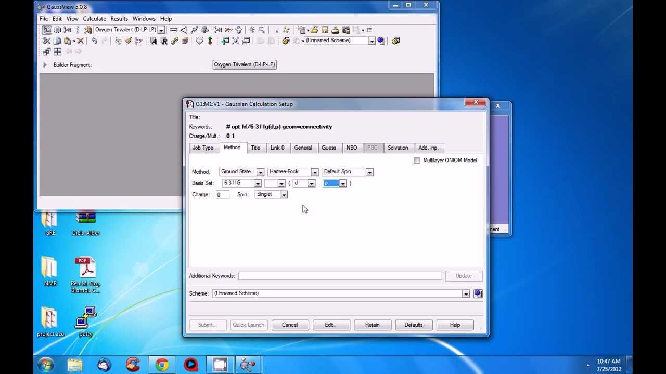Select the Modify Angle tool
The height and width of the screenshot is (374, 666).
(184, 30)
